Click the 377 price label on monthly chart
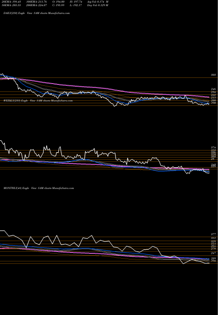Viewport: 218px width, 315px height. coord(213,234)
